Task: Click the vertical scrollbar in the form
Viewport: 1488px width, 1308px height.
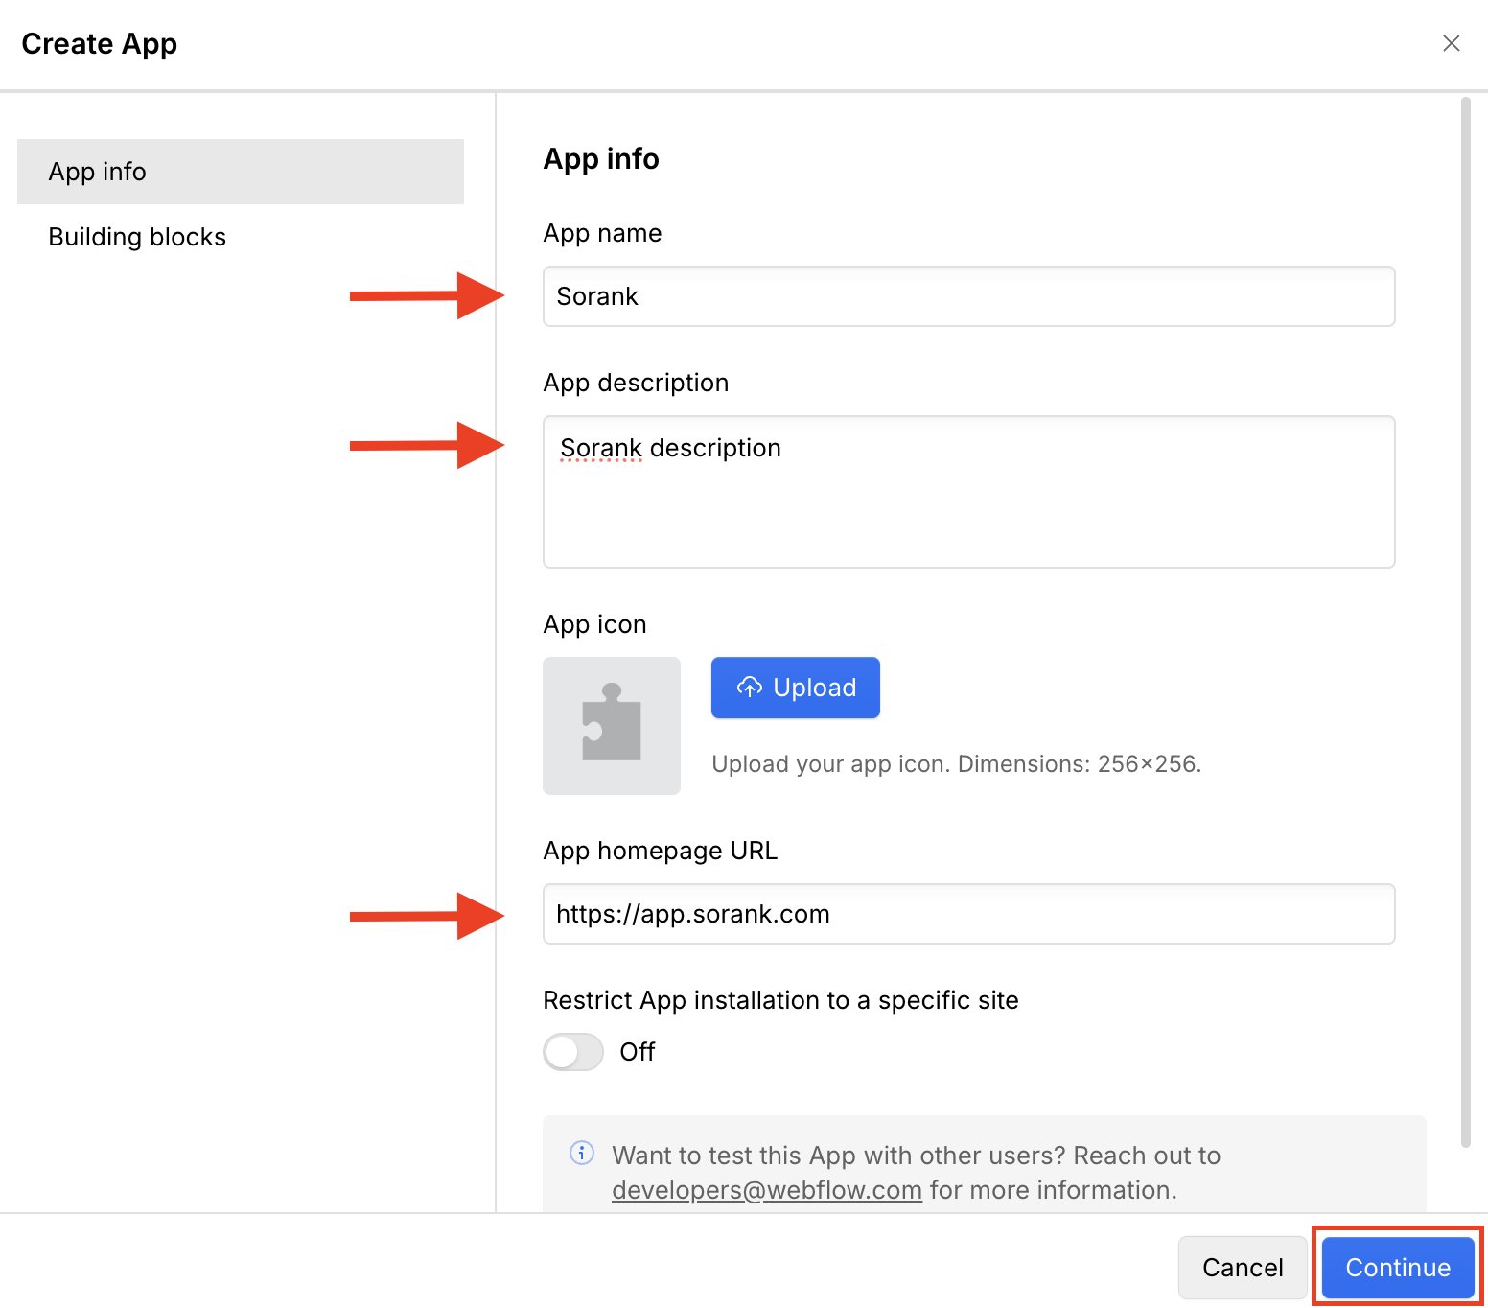Action: (x=1465, y=621)
